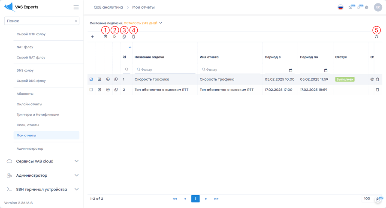The width and height of the screenshot is (386, 208).
Task: Refresh the reports table
Action: coord(377,37)
